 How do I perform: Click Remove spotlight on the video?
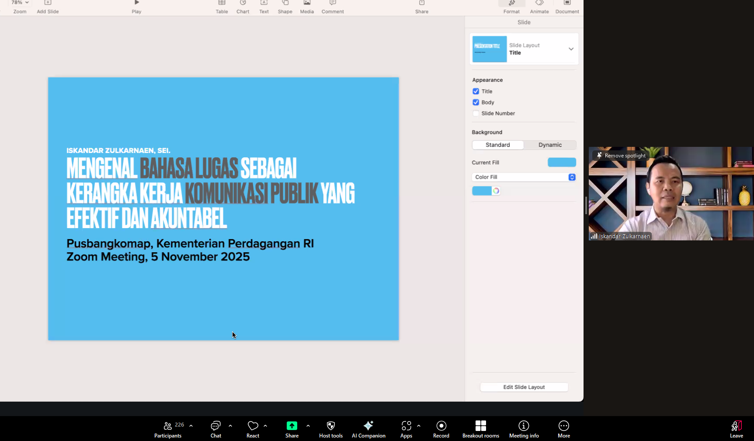click(x=621, y=156)
